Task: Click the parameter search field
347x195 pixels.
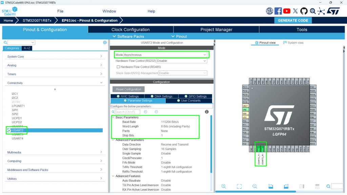Action: [x=127, y=112]
